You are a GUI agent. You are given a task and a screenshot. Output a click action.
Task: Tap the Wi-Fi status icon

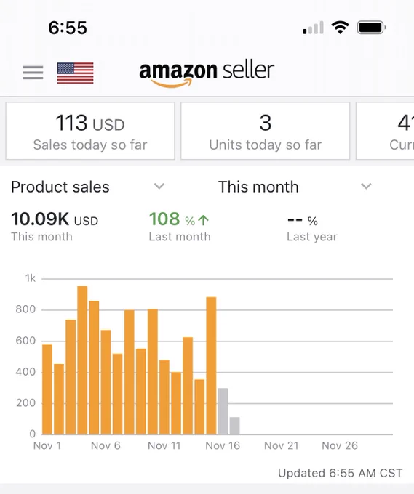(x=341, y=28)
